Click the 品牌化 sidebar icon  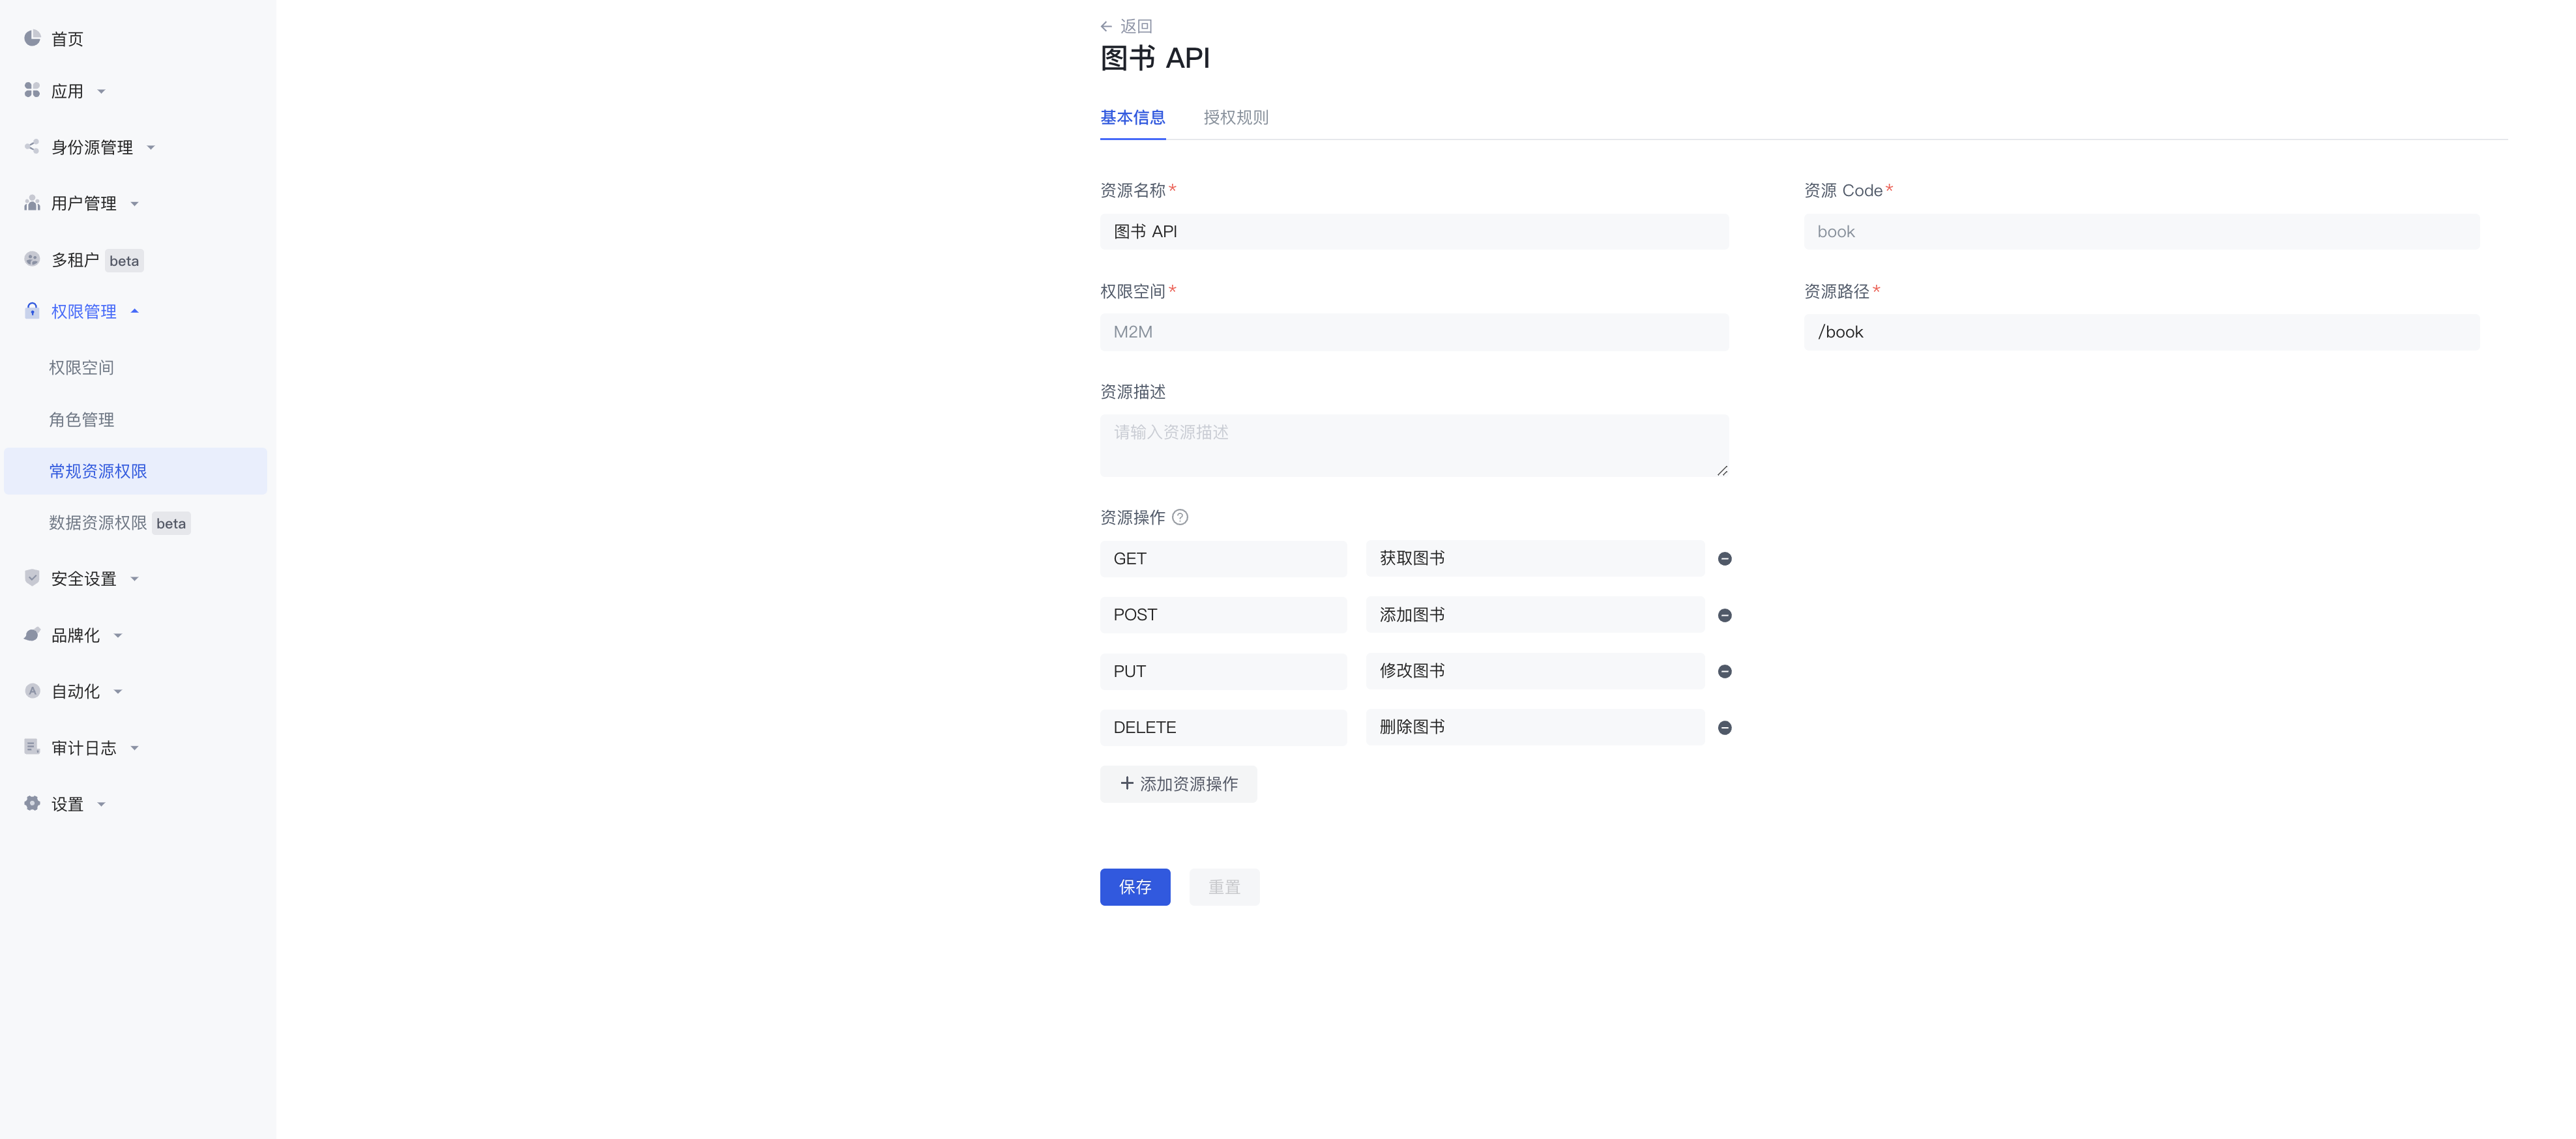pyautogui.click(x=31, y=634)
